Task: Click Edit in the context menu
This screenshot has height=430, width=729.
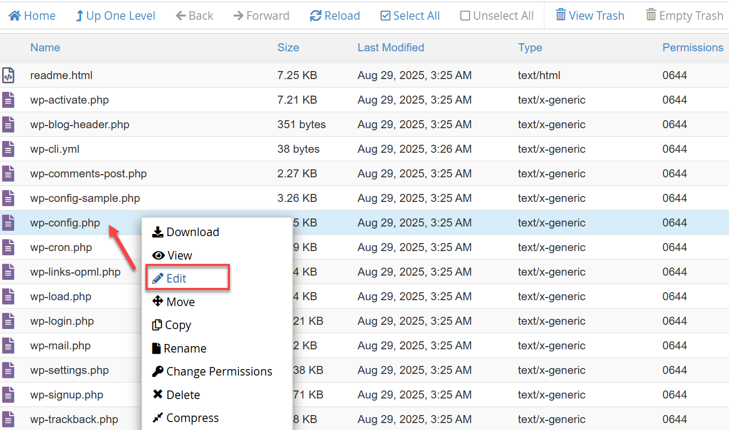Action: pos(176,278)
